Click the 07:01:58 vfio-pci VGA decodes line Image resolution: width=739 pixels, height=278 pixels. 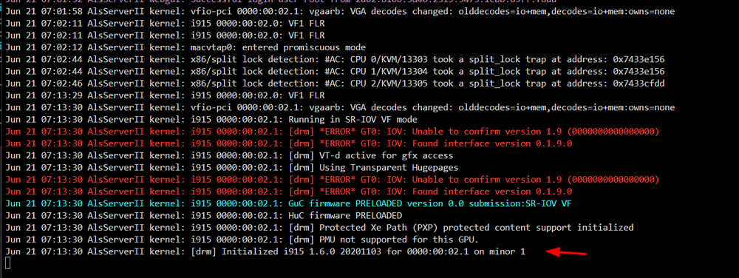(340, 11)
